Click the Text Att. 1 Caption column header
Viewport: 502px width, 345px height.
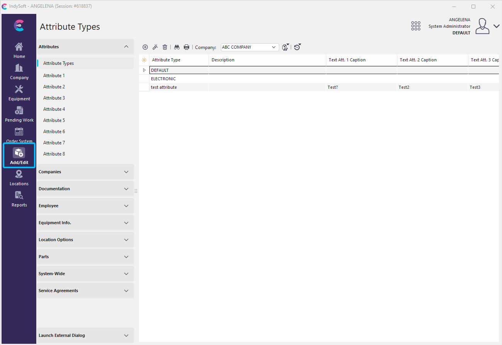pos(361,60)
